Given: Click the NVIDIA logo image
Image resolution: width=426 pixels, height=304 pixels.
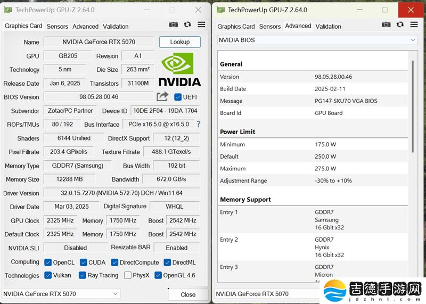Looking at the screenshot, I should pyautogui.click(x=179, y=69).
